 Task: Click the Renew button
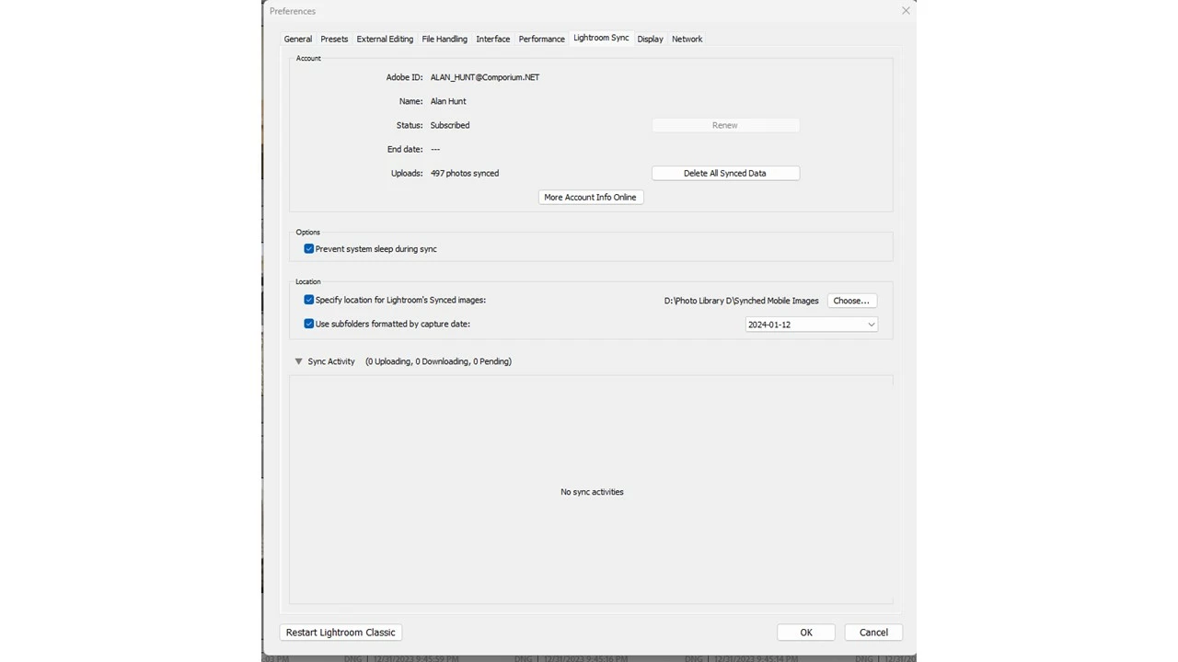(725, 125)
